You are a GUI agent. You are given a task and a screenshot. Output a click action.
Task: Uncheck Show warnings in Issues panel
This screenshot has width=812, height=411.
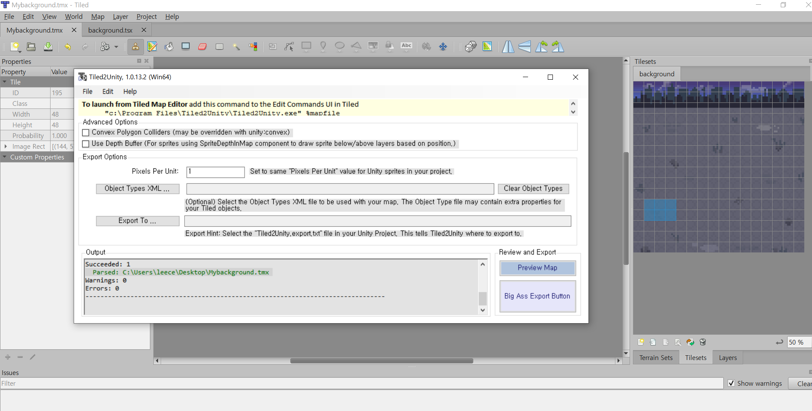[731, 383]
